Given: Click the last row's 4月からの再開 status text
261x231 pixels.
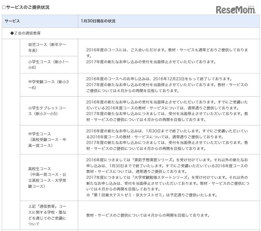Looking at the screenshot, I should [148, 215].
